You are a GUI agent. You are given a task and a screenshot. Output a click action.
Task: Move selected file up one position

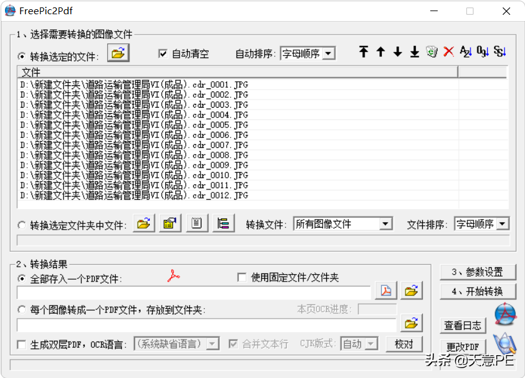pyautogui.click(x=381, y=52)
